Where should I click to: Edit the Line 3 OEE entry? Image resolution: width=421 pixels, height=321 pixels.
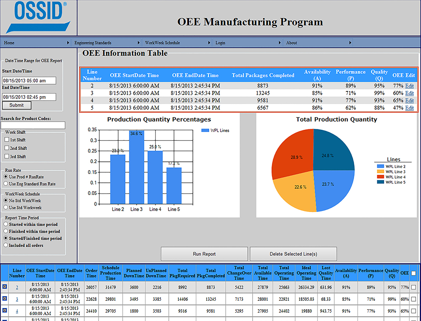click(x=410, y=93)
